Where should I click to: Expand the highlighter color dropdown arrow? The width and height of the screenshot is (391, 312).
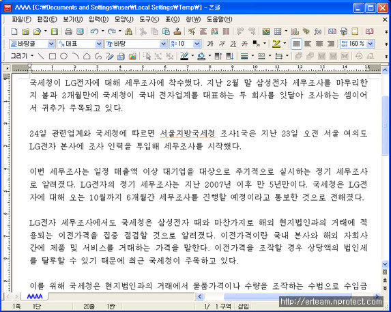tap(285, 44)
